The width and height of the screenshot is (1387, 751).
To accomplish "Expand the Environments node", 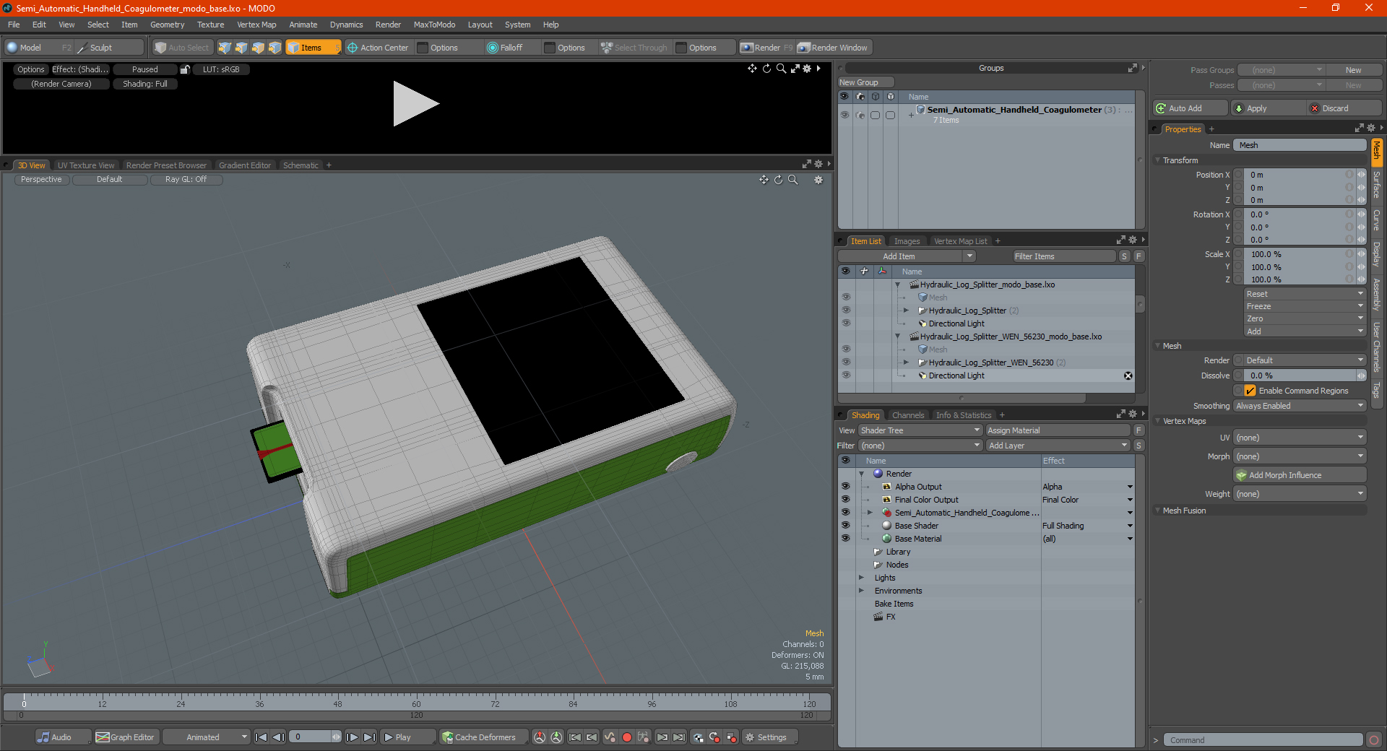I will click(x=861, y=591).
